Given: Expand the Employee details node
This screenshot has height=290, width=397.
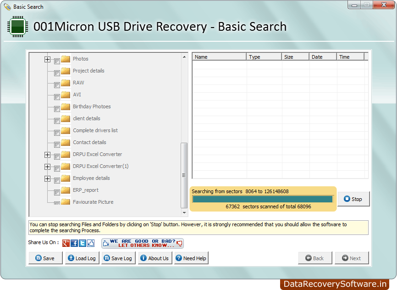Looking at the screenshot, I should [x=47, y=178].
